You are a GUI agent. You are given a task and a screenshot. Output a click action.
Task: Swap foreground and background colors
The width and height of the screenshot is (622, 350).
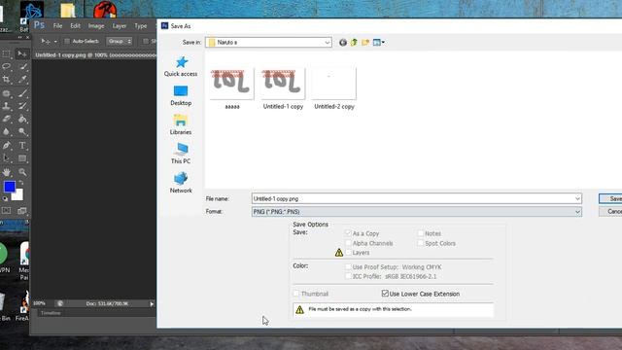coord(20,183)
